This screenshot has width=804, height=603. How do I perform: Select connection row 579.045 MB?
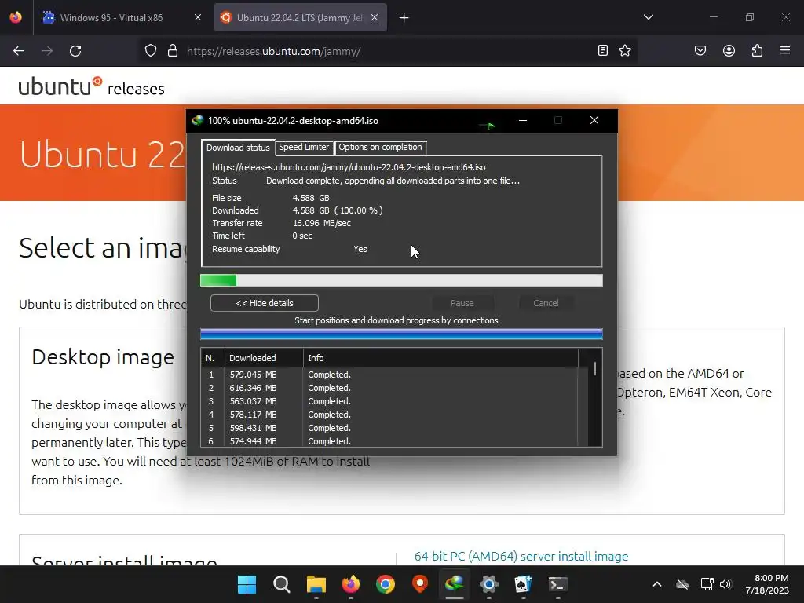tap(389, 375)
